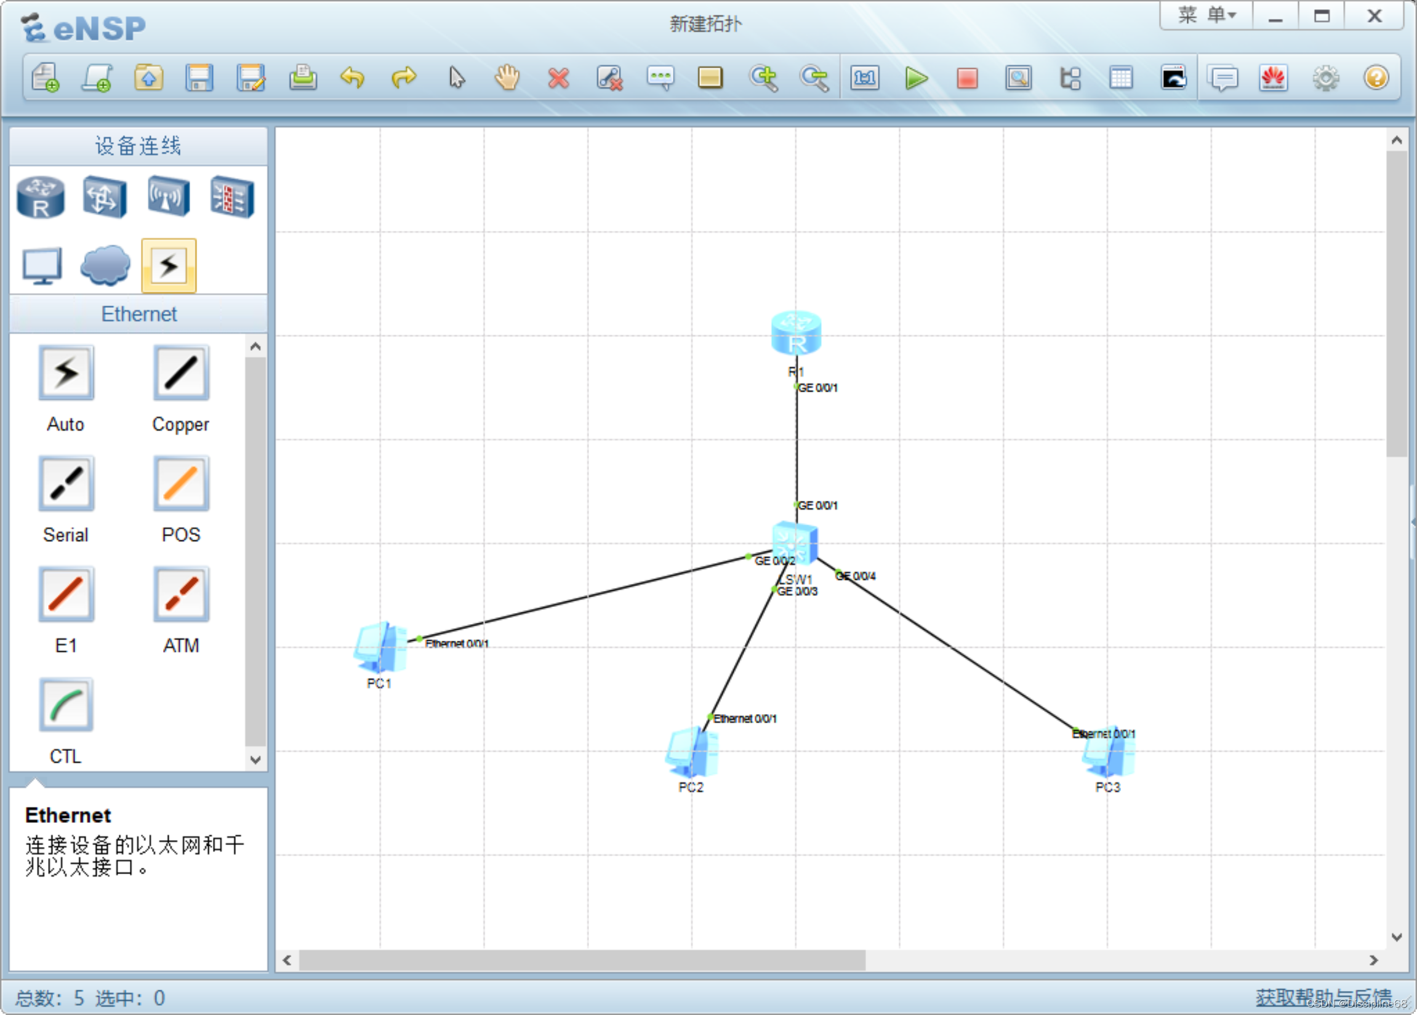Image resolution: width=1417 pixels, height=1015 pixels.
Task: Choose the Copper cable type
Action: pyautogui.click(x=180, y=374)
